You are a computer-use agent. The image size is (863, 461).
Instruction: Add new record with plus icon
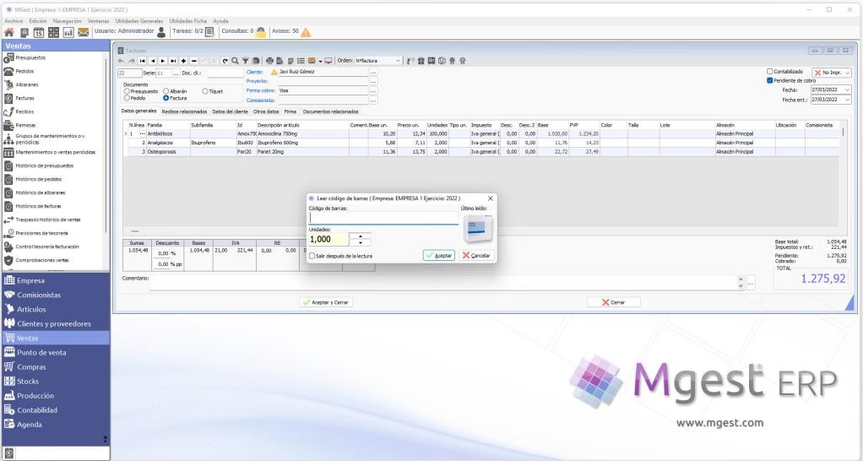tap(184, 61)
